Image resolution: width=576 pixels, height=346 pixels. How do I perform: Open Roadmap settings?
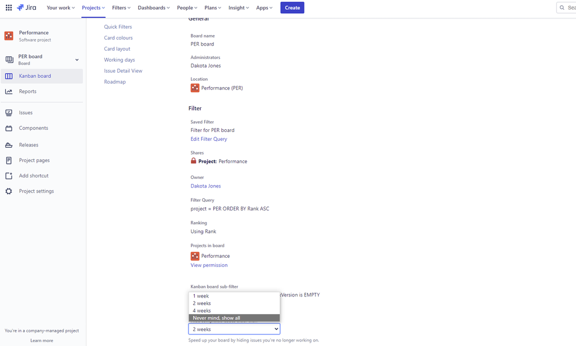point(115,82)
